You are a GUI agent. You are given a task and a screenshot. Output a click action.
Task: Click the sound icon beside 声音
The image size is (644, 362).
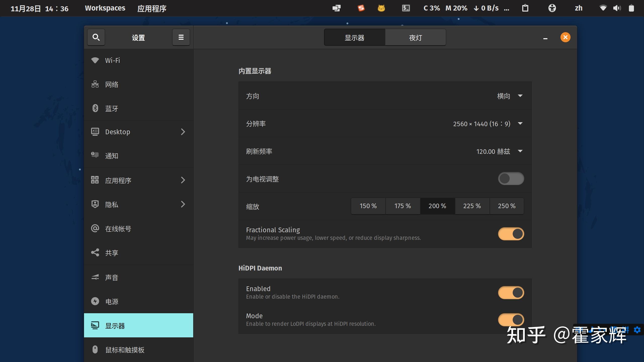pos(95,277)
